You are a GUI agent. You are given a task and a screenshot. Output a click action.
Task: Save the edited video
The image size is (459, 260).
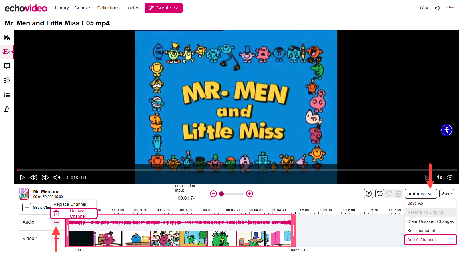tap(447, 194)
